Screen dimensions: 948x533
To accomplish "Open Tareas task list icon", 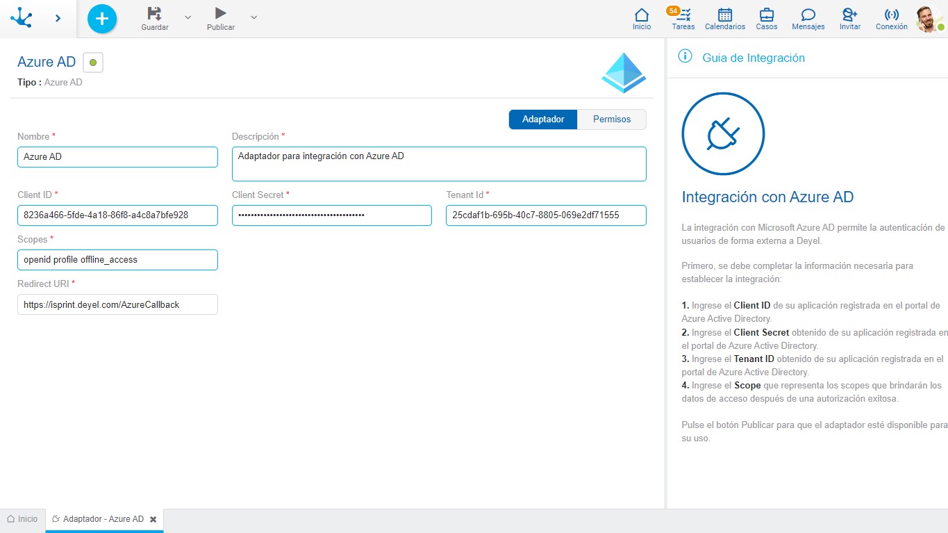I will click(x=683, y=15).
